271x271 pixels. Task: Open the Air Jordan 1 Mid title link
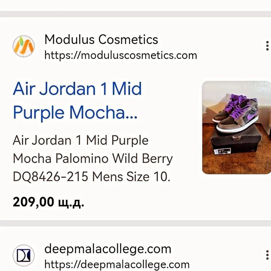coord(77,89)
